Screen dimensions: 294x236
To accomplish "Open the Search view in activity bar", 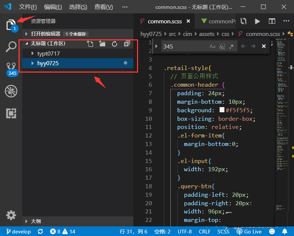I will (x=11, y=47).
